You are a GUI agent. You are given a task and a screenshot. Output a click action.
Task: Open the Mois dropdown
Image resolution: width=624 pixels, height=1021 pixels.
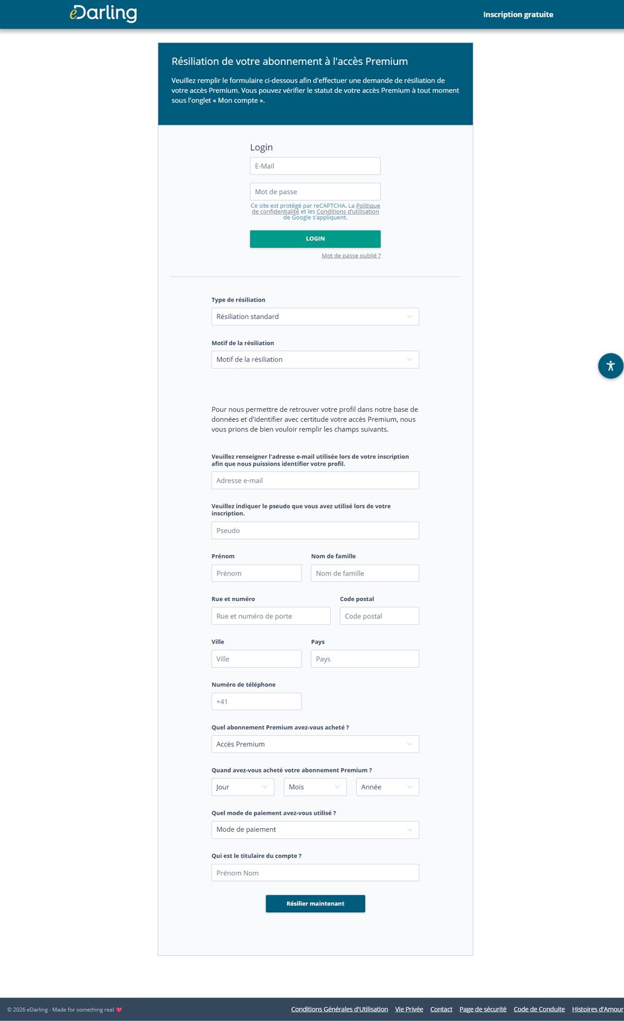click(315, 787)
